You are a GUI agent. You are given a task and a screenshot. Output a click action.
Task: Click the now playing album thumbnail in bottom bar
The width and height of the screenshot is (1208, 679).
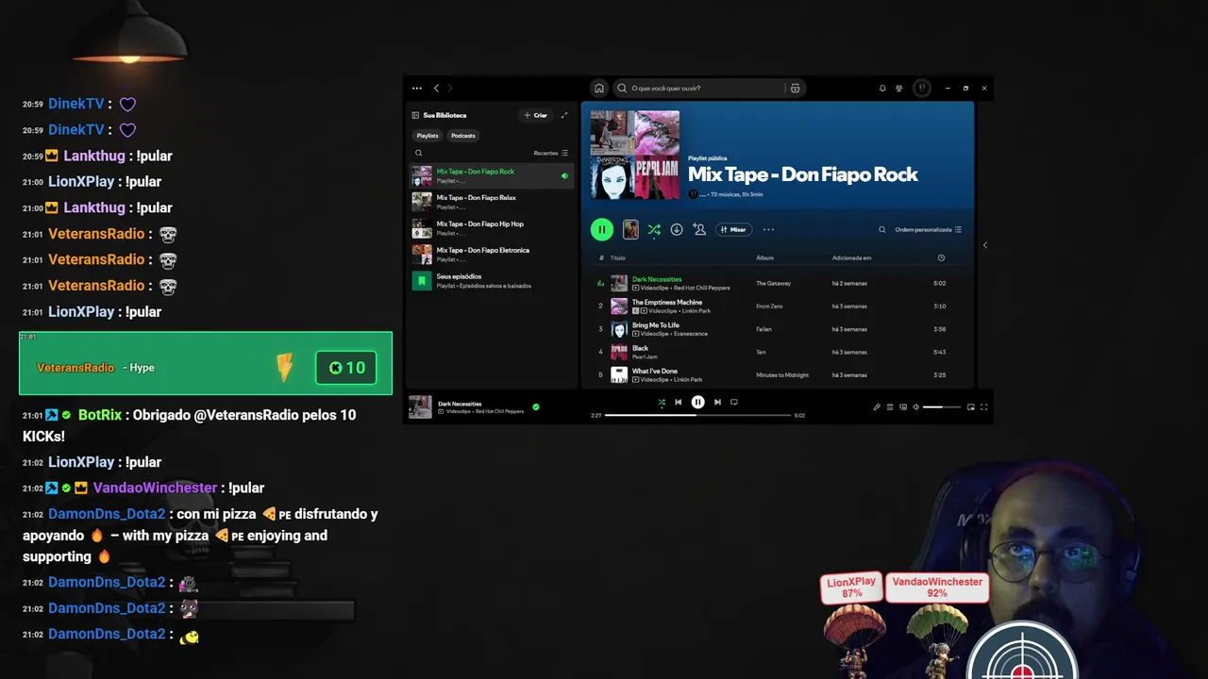[x=420, y=406]
